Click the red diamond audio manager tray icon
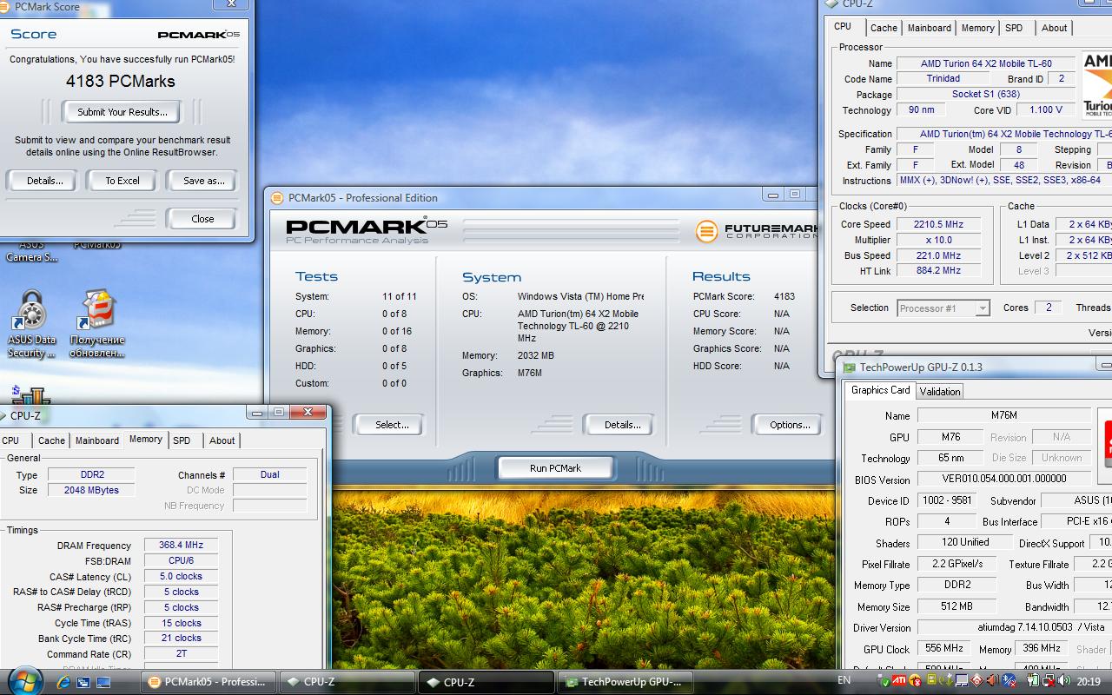1112x695 pixels. [x=977, y=680]
